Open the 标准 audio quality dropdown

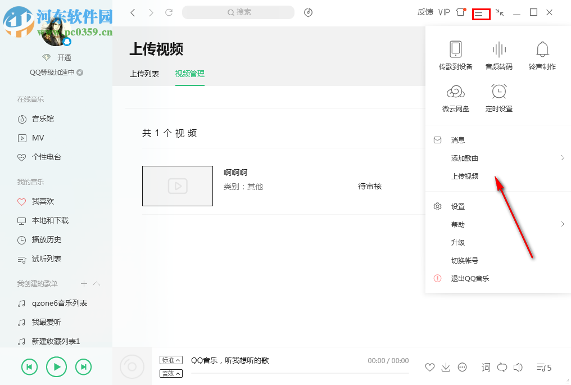click(x=171, y=359)
